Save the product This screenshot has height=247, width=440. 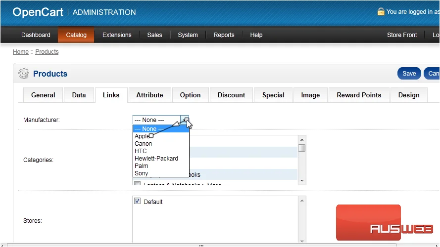coord(409,74)
